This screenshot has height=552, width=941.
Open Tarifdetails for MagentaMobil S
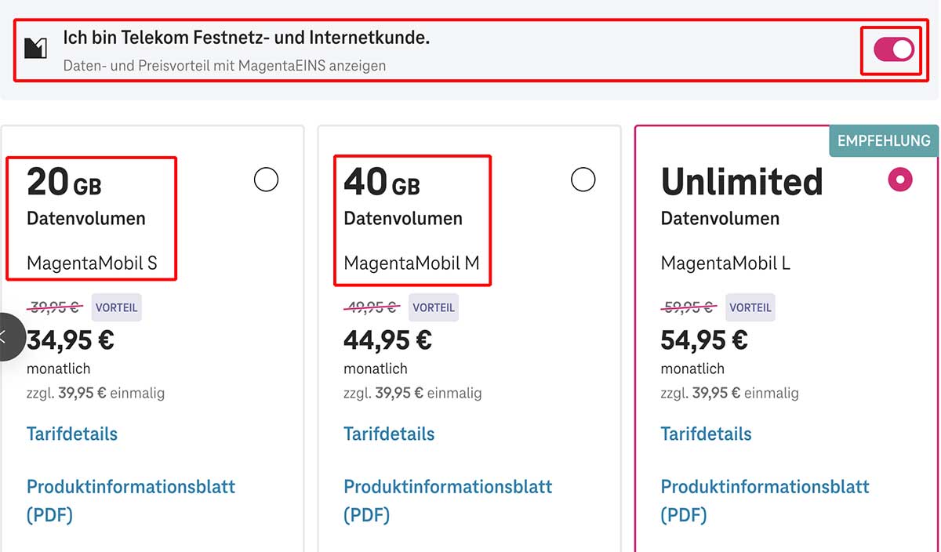[71, 434]
